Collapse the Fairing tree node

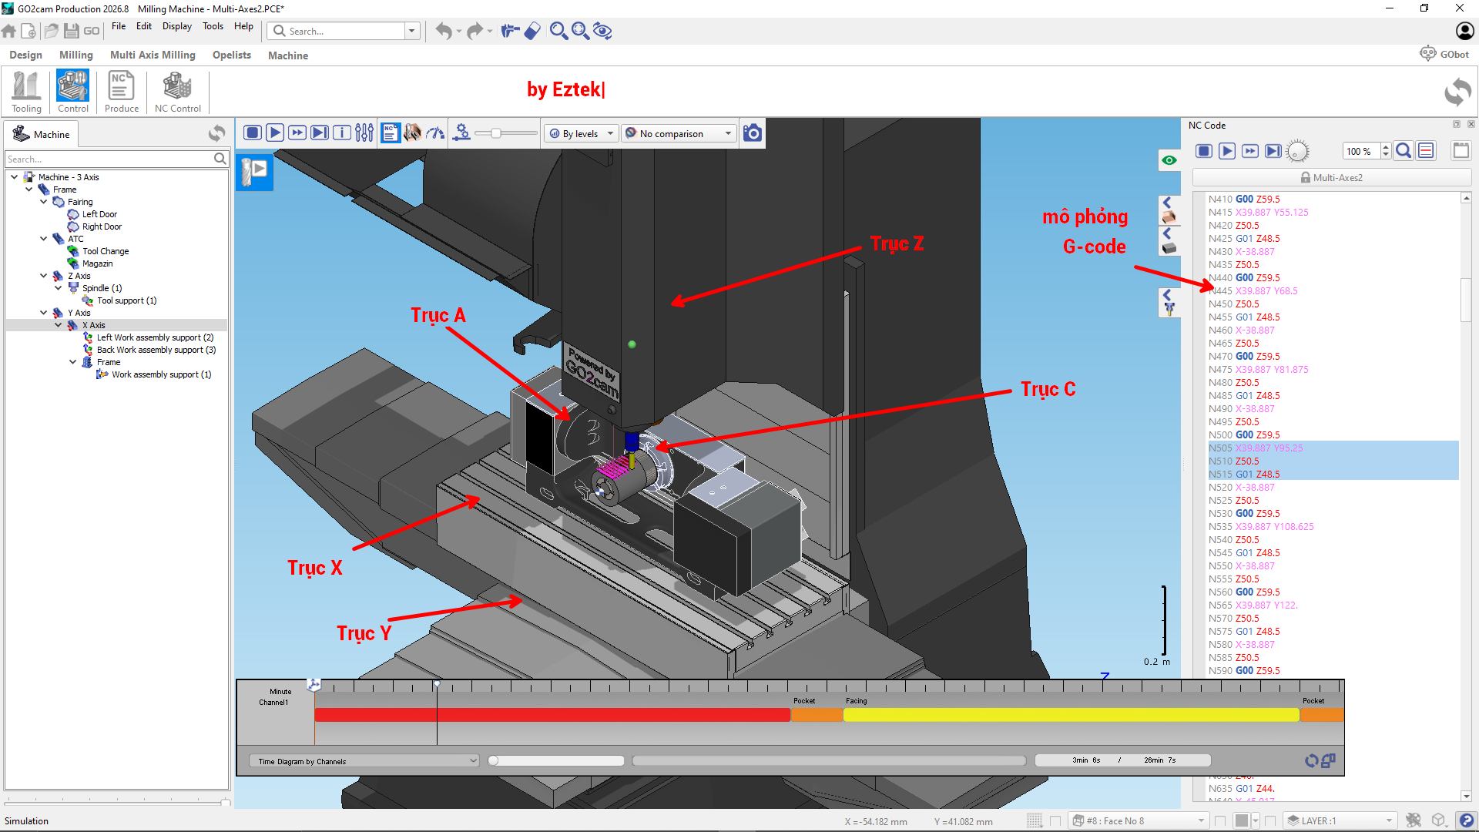pos(44,202)
